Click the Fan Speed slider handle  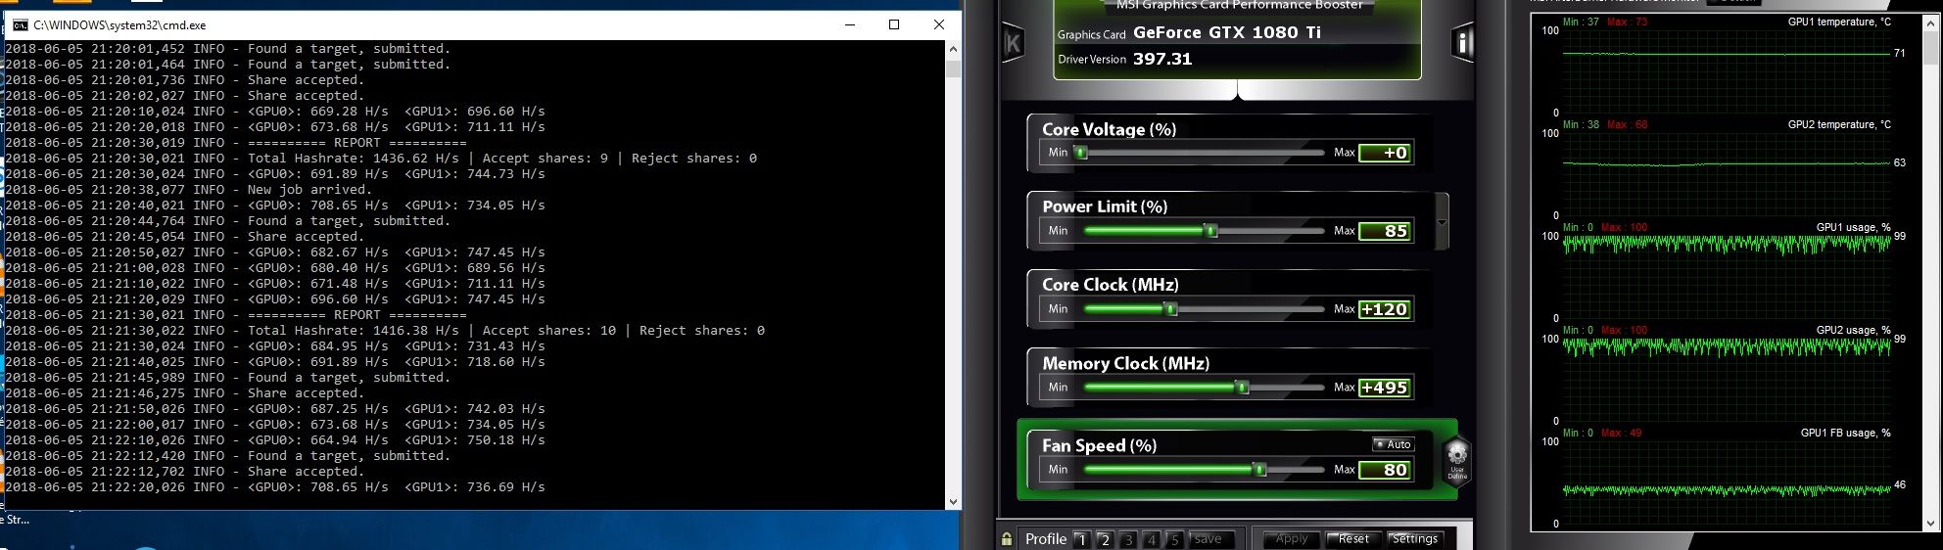coord(1260,470)
